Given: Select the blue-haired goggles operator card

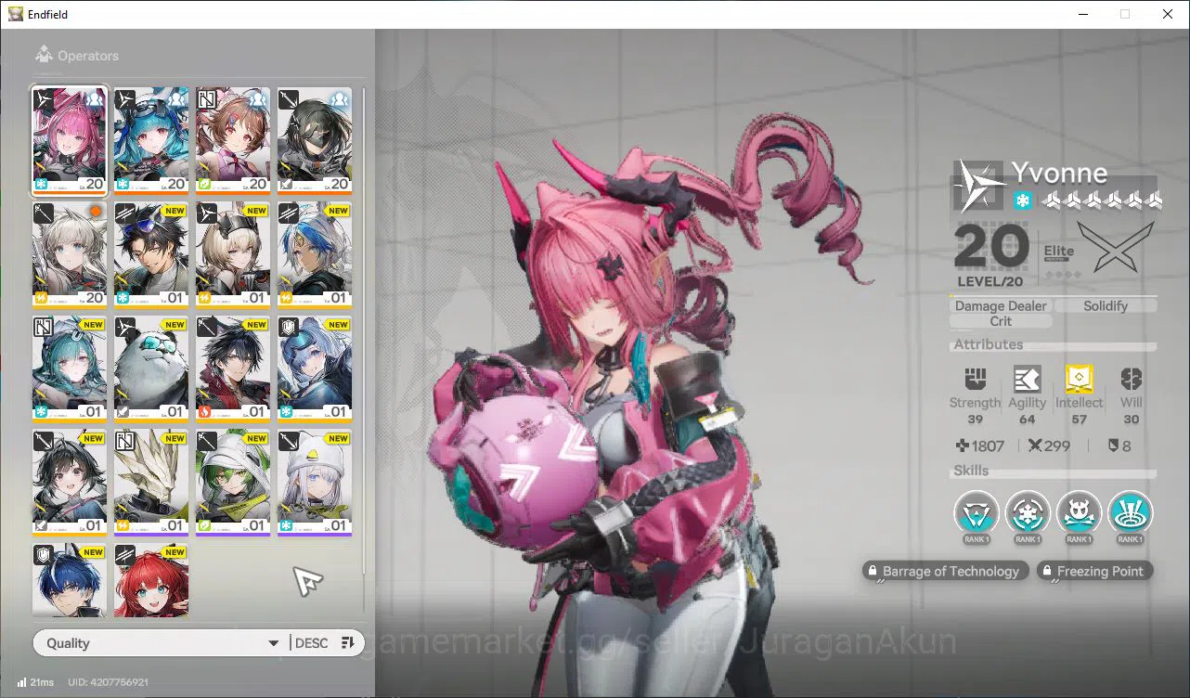Looking at the screenshot, I should click(x=151, y=140).
